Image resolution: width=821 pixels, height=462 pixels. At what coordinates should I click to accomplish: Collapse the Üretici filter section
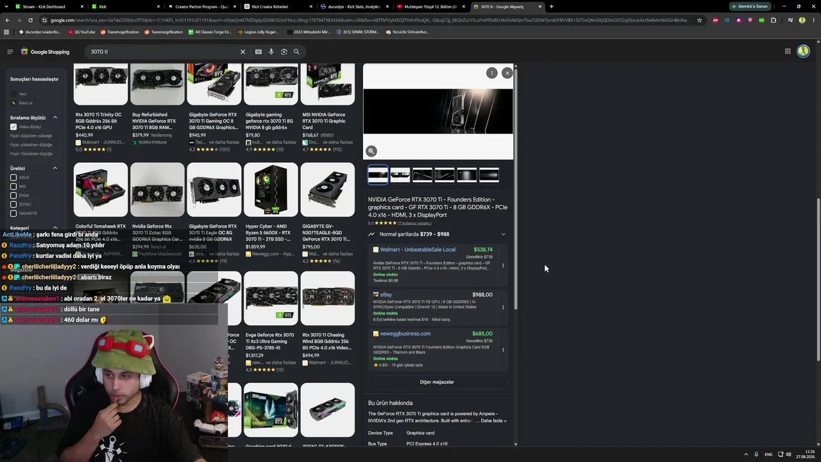[x=55, y=168]
